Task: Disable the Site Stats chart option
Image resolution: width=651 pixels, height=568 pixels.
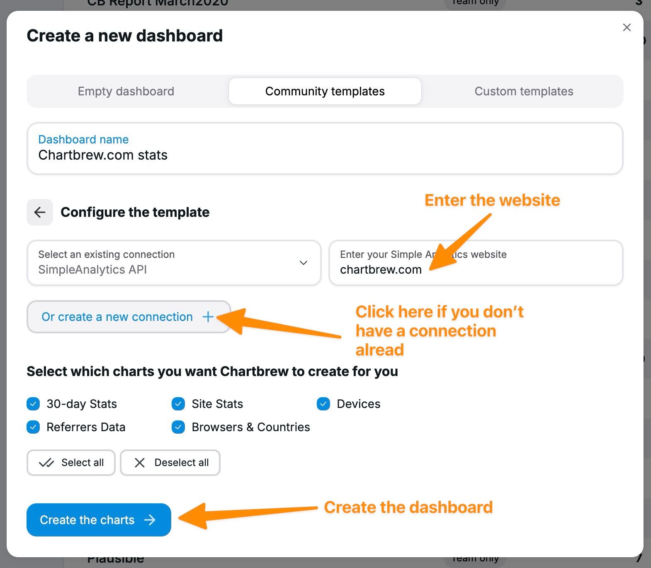Action: (x=178, y=404)
